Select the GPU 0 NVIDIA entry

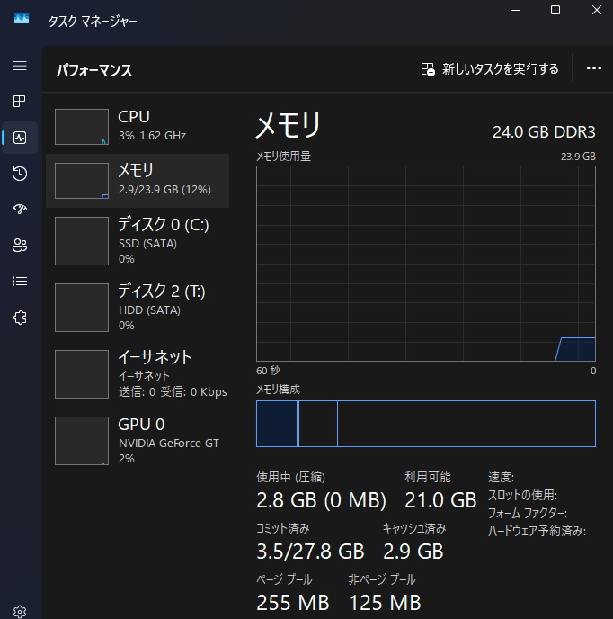pos(138,441)
